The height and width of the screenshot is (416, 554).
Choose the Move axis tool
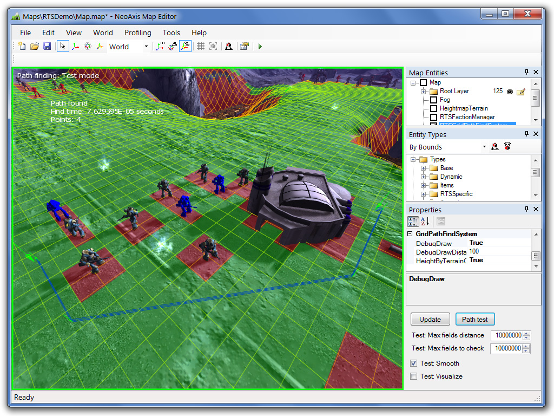pyautogui.click(x=75, y=47)
